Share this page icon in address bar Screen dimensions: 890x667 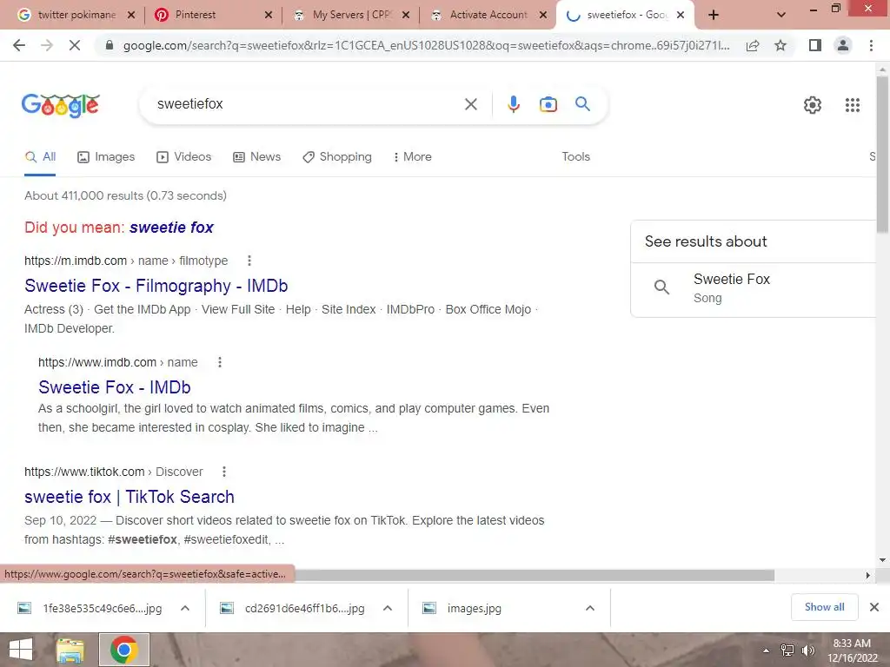pyautogui.click(x=753, y=45)
